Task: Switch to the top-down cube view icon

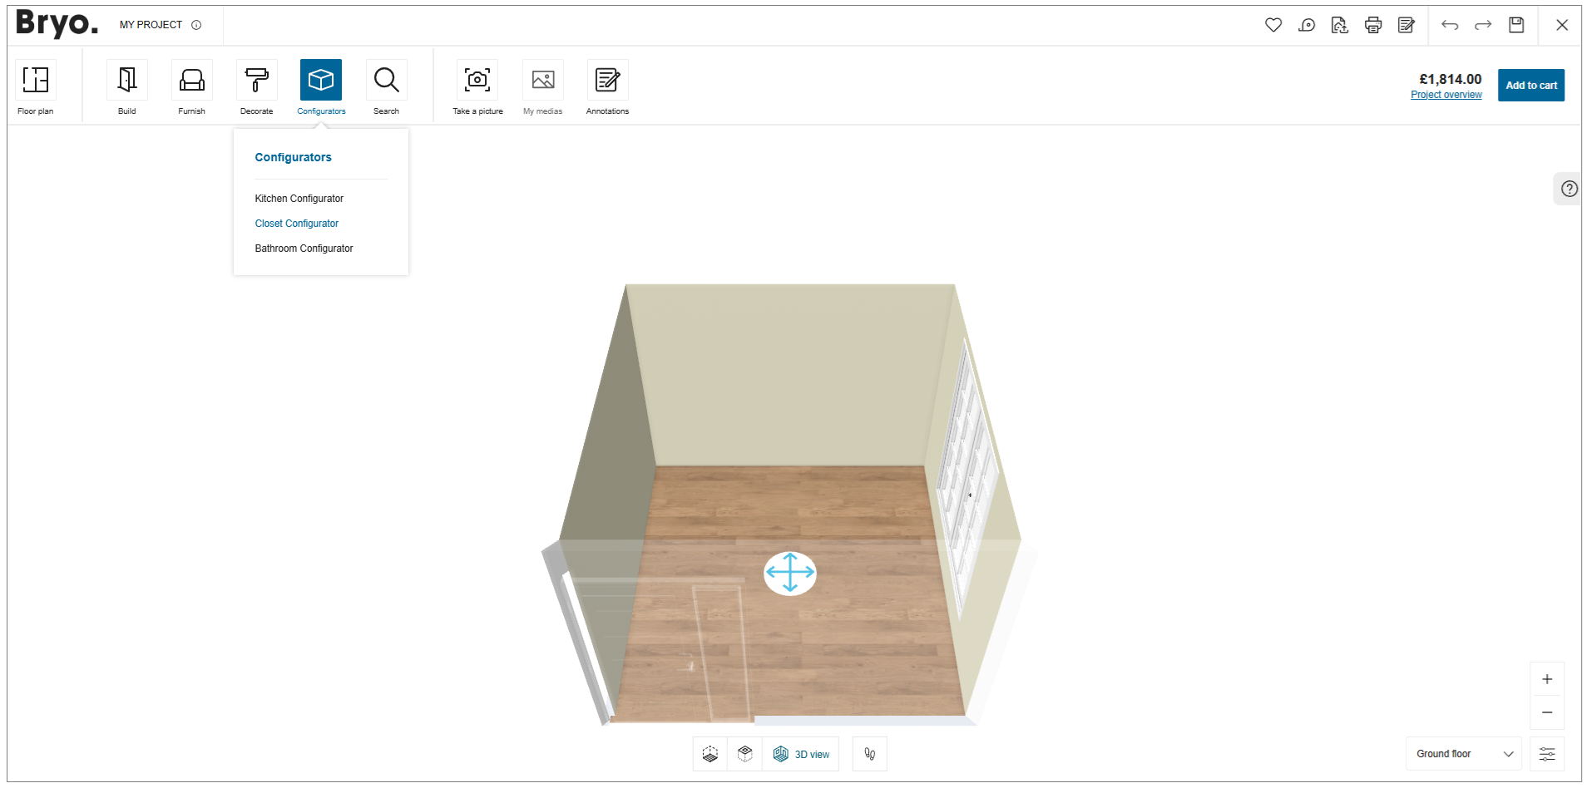Action: coord(745,754)
